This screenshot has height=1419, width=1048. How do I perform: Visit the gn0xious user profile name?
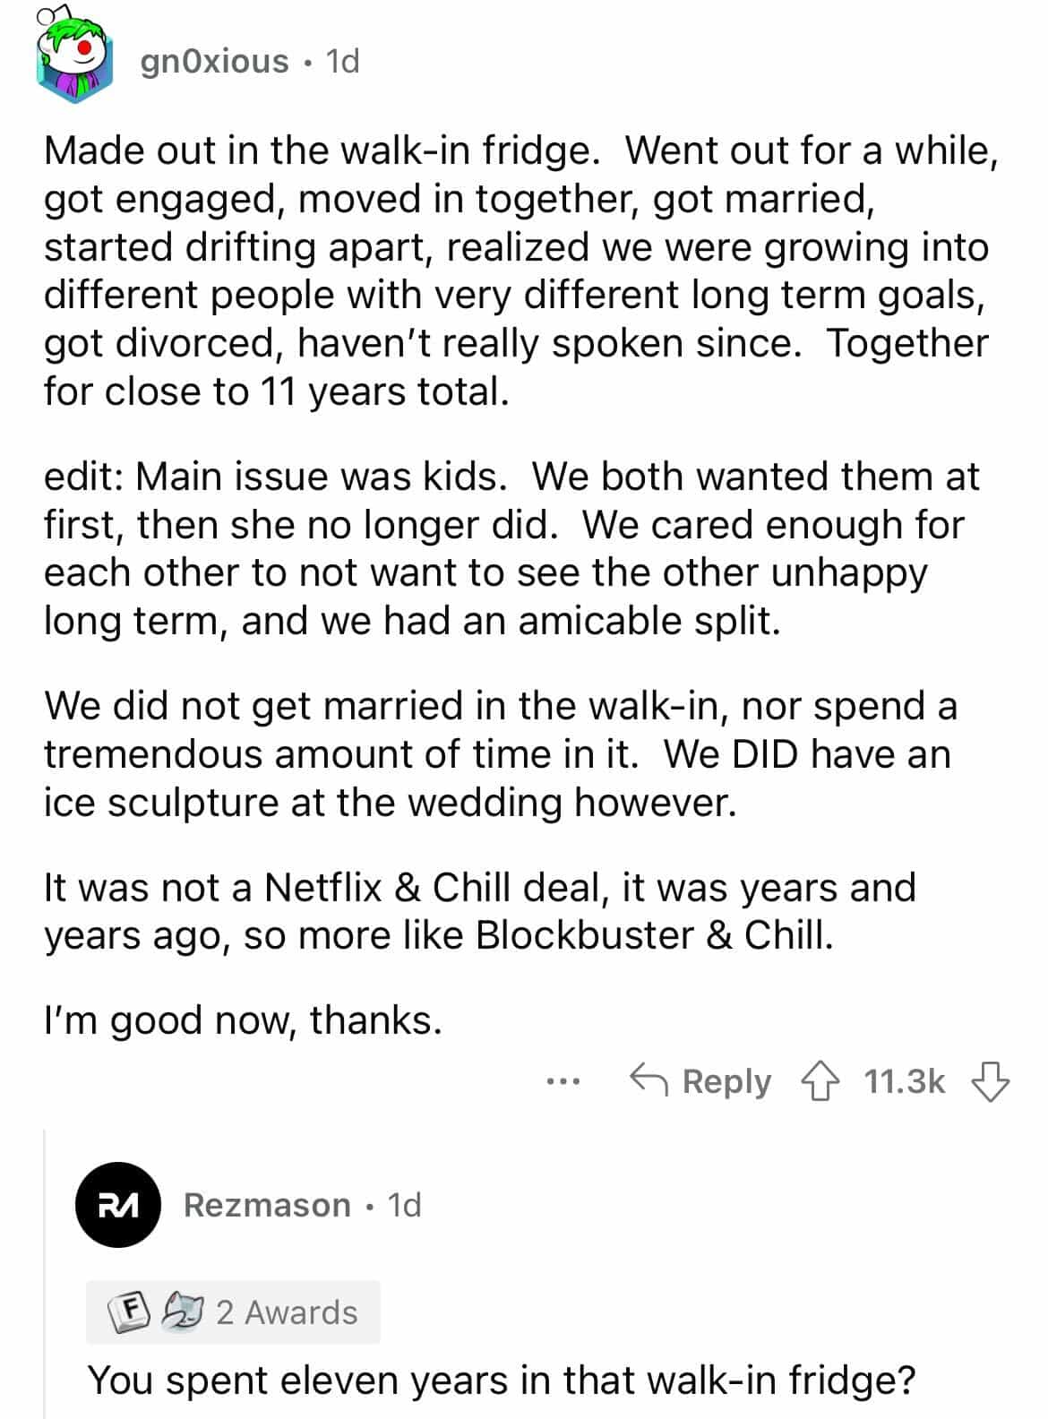[x=215, y=61]
